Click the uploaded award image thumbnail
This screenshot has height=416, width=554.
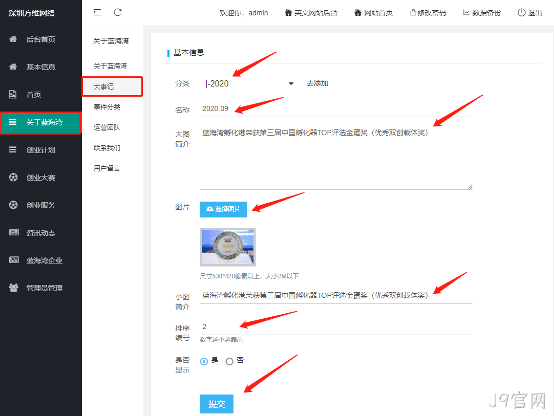coord(228,247)
